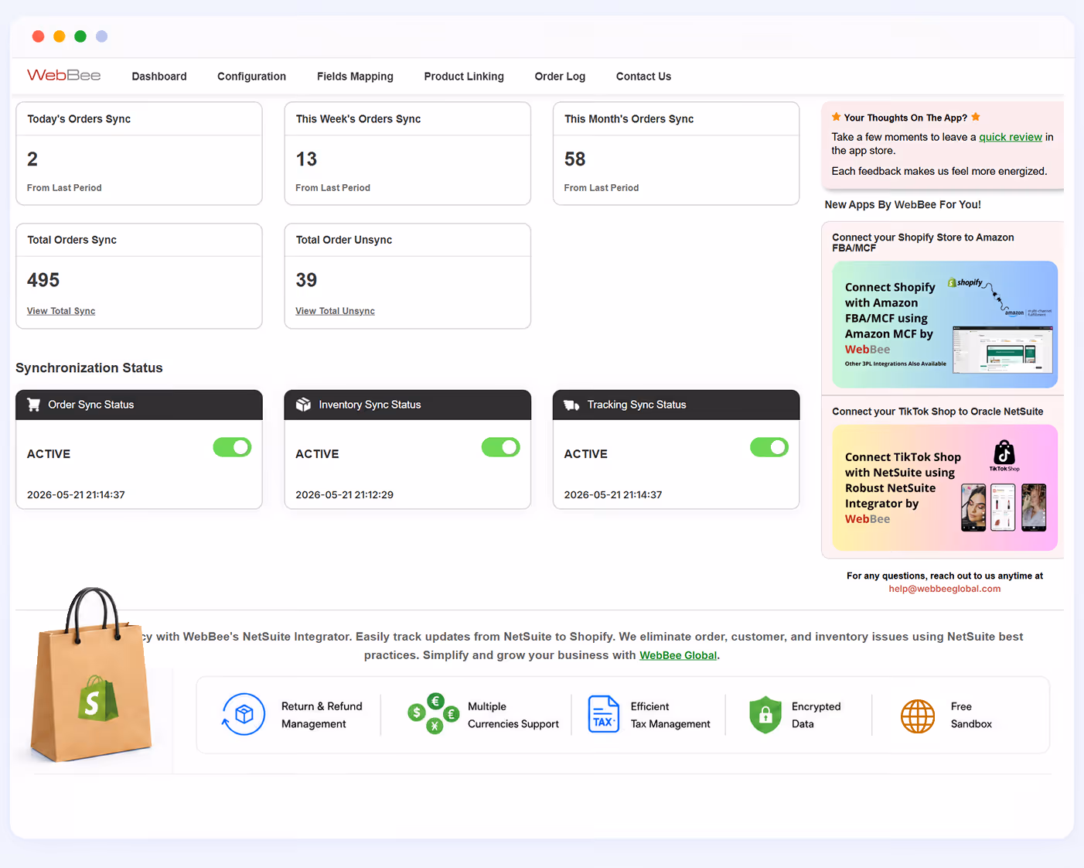
Task: Click the star after The App? heading
Action: click(976, 117)
